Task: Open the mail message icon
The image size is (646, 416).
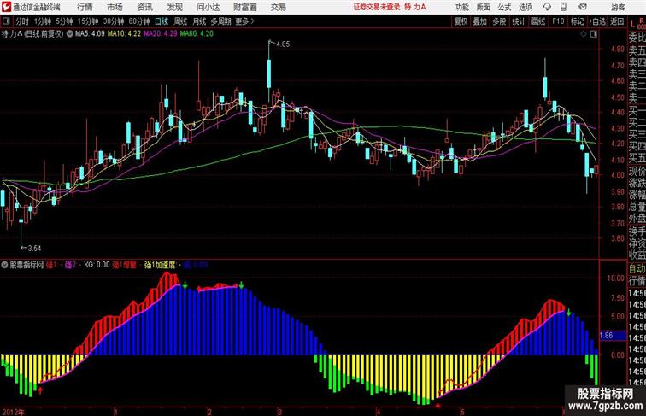Action: pos(583,7)
